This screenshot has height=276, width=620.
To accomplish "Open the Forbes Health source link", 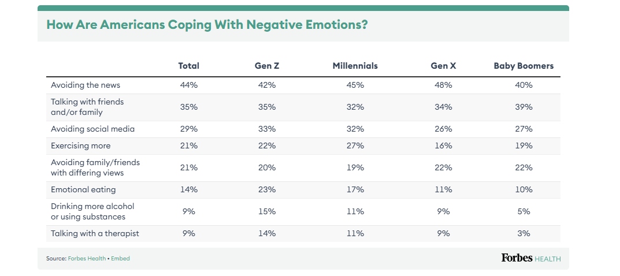I will (x=87, y=259).
